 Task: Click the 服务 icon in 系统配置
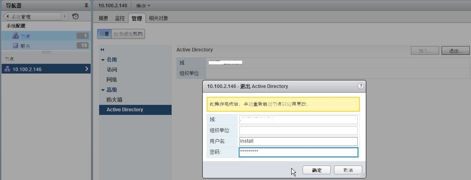(16, 46)
